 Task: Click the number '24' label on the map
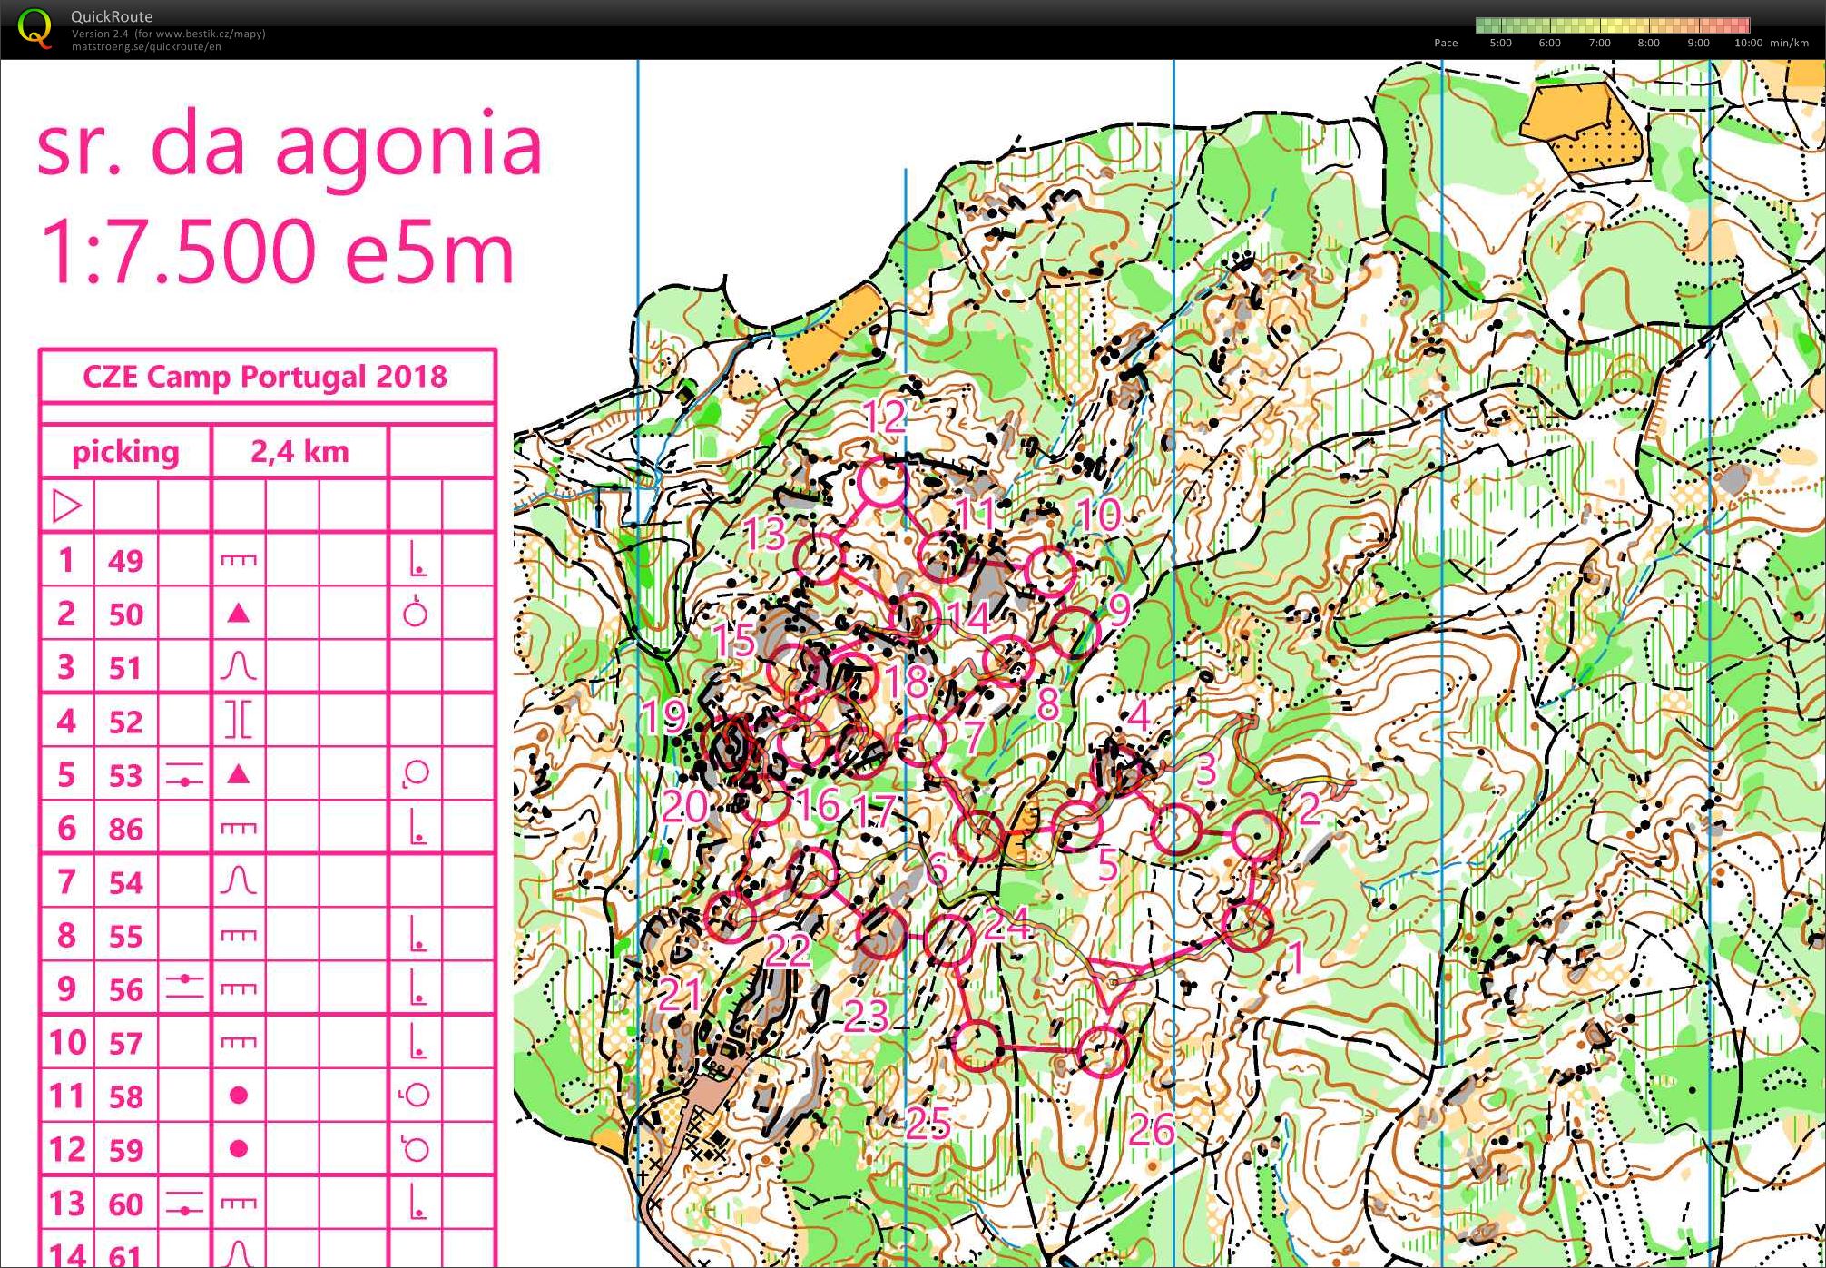1006,924
